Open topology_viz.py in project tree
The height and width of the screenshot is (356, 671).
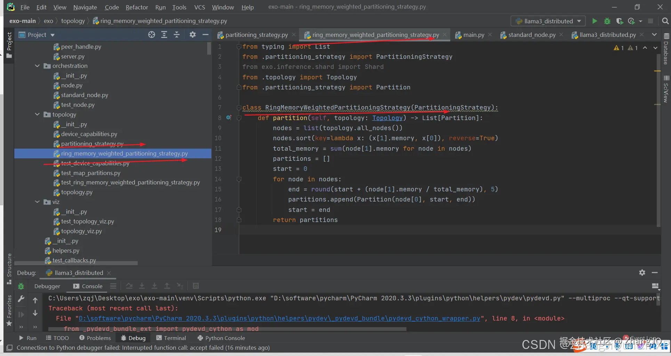click(x=81, y=231)
